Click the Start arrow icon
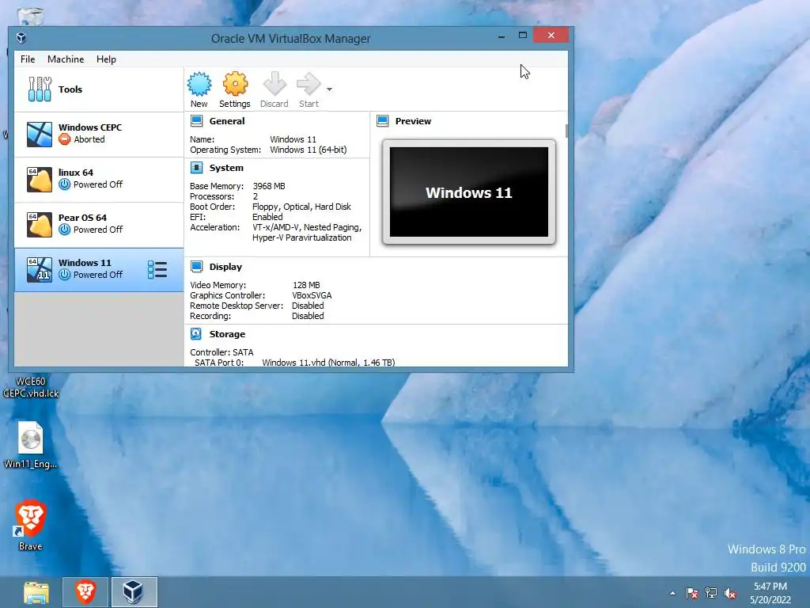 point(309,84)
